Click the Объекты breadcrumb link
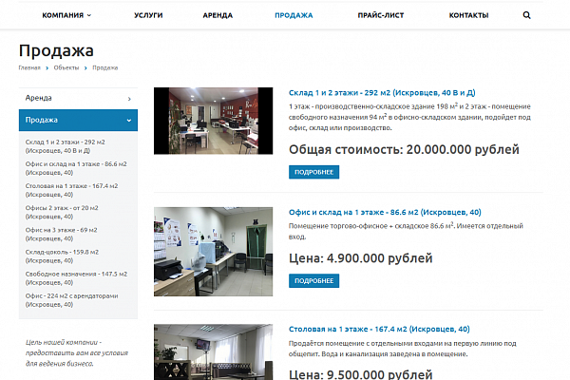The height and width of the screenshot is (380, 570). point(66,67)
